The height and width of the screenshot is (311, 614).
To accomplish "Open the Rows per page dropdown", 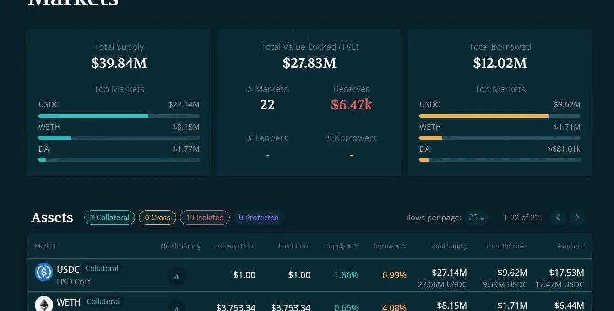I will click(x=476, y=218).
